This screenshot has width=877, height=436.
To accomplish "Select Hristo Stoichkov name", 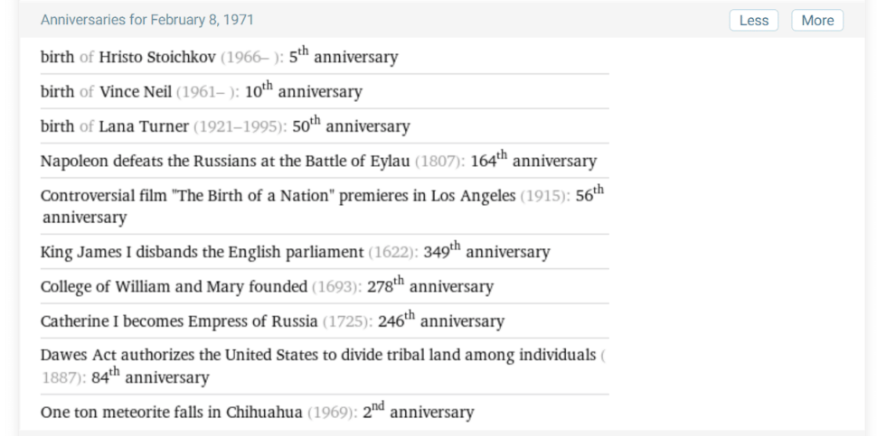I will (x=157, y=58).
